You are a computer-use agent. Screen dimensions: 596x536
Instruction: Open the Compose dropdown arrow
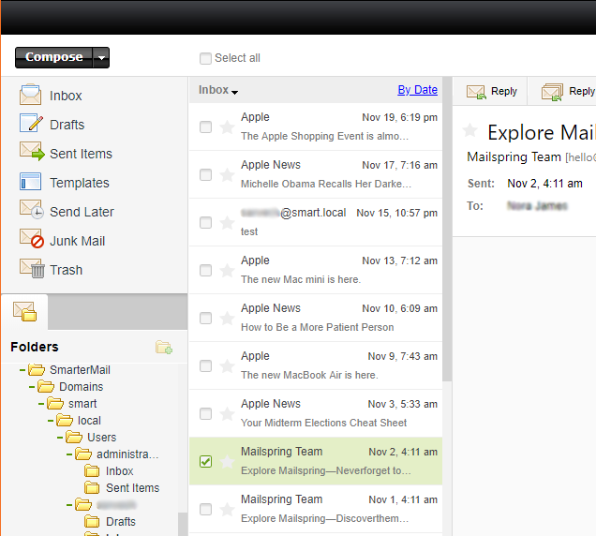click(x=101, y=58)
